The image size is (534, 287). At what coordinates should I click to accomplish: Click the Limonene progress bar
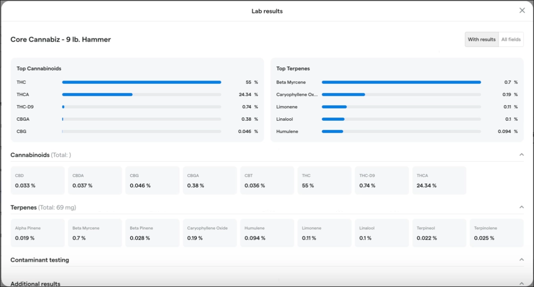401,107
